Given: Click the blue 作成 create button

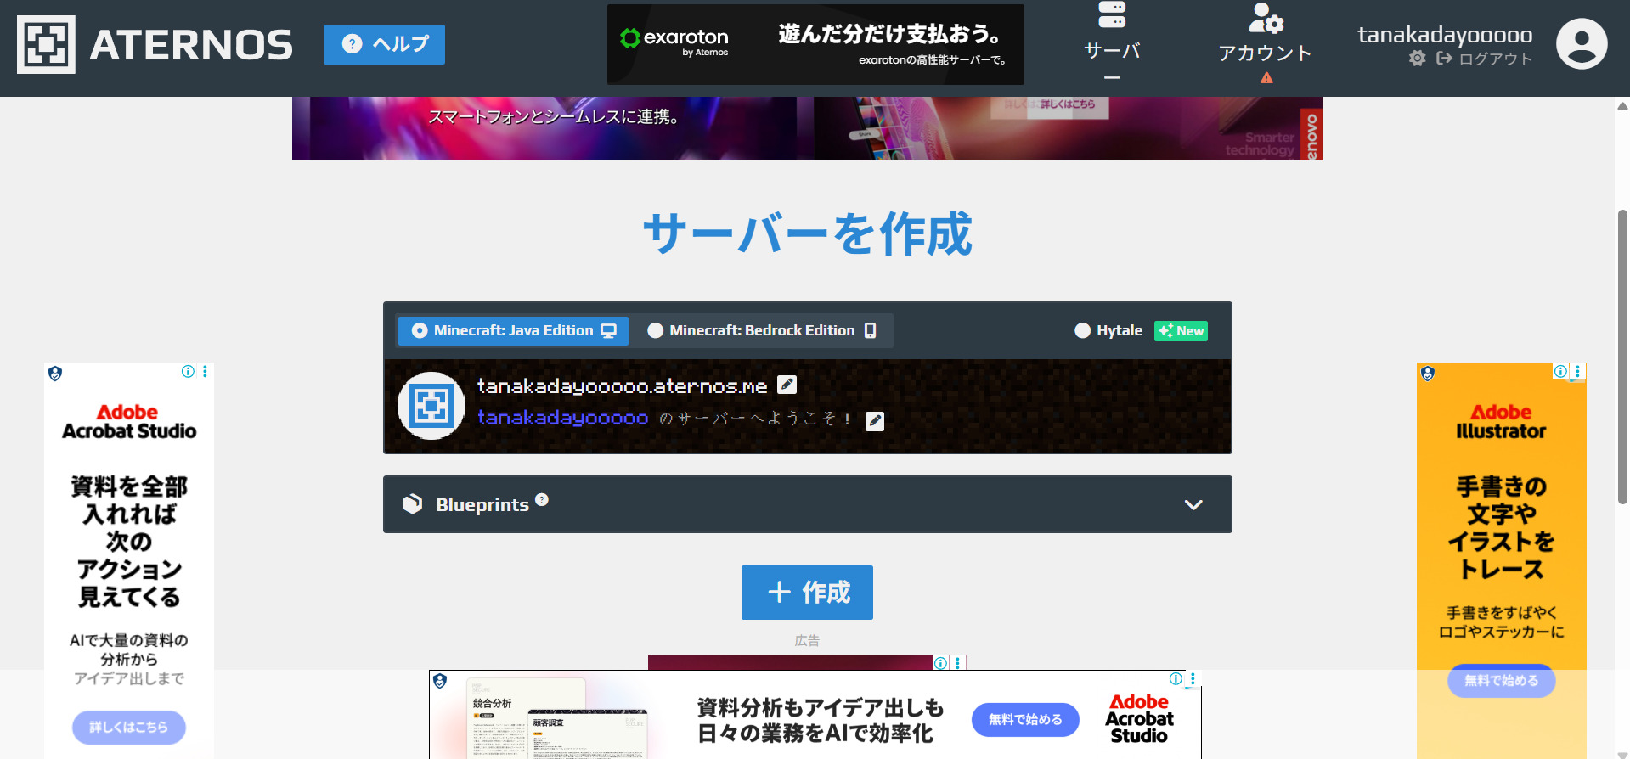Looking at the screenshot, I should (807, 593).
